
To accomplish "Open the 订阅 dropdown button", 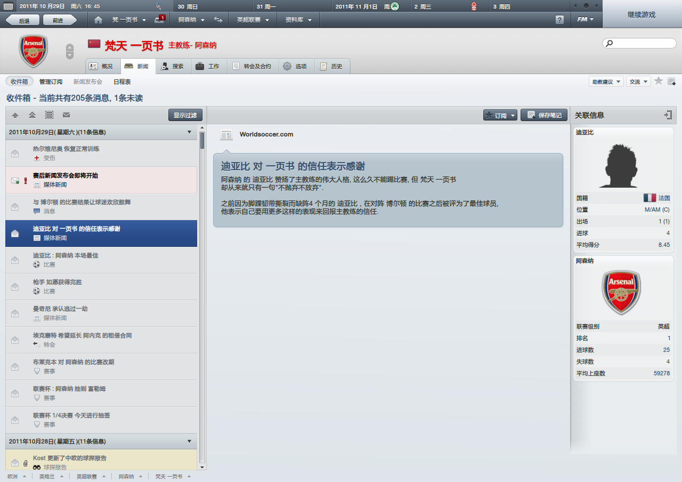I will click(500, 115).
